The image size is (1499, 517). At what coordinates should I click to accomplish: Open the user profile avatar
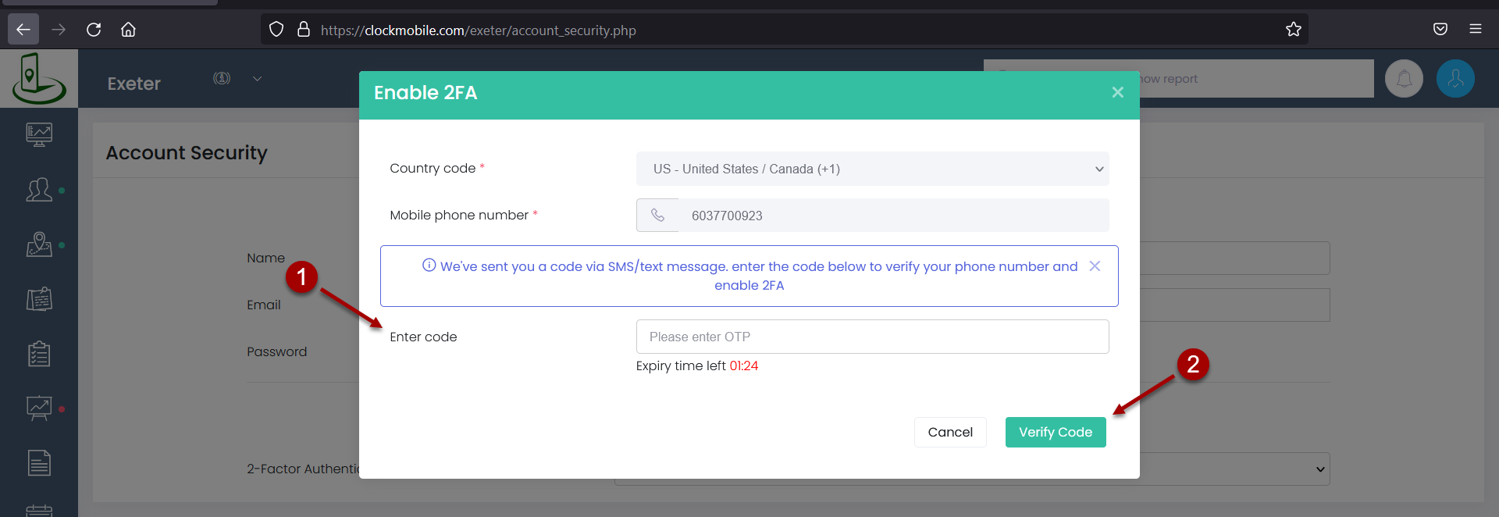tap(1455, 79)
